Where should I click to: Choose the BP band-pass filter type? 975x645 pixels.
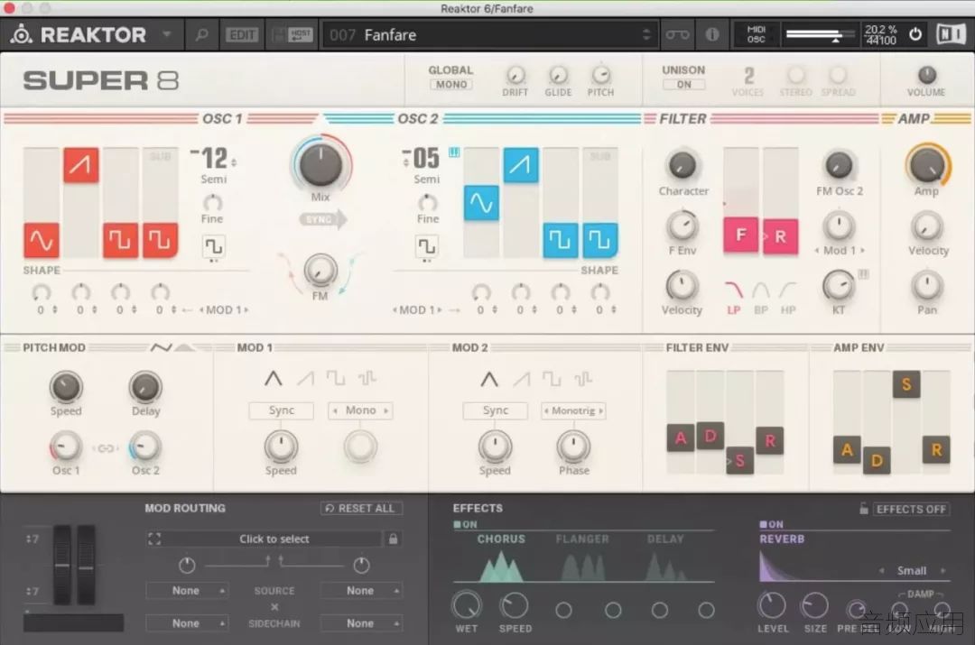[761, 297]
